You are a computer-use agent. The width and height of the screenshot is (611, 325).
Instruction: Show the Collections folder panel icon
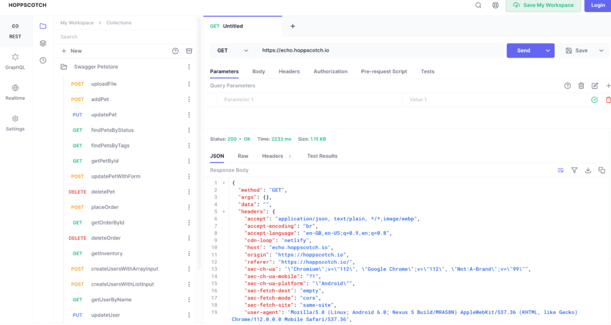pyautogui.click(x=43, y=26)
